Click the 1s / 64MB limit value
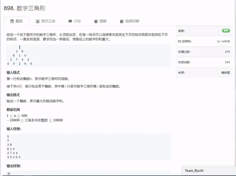 coord(223,41)
